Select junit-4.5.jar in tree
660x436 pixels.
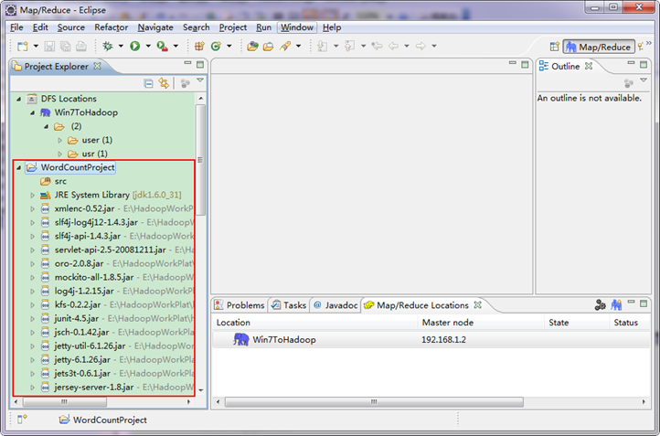pyautogui.click(x=77, y=319)
